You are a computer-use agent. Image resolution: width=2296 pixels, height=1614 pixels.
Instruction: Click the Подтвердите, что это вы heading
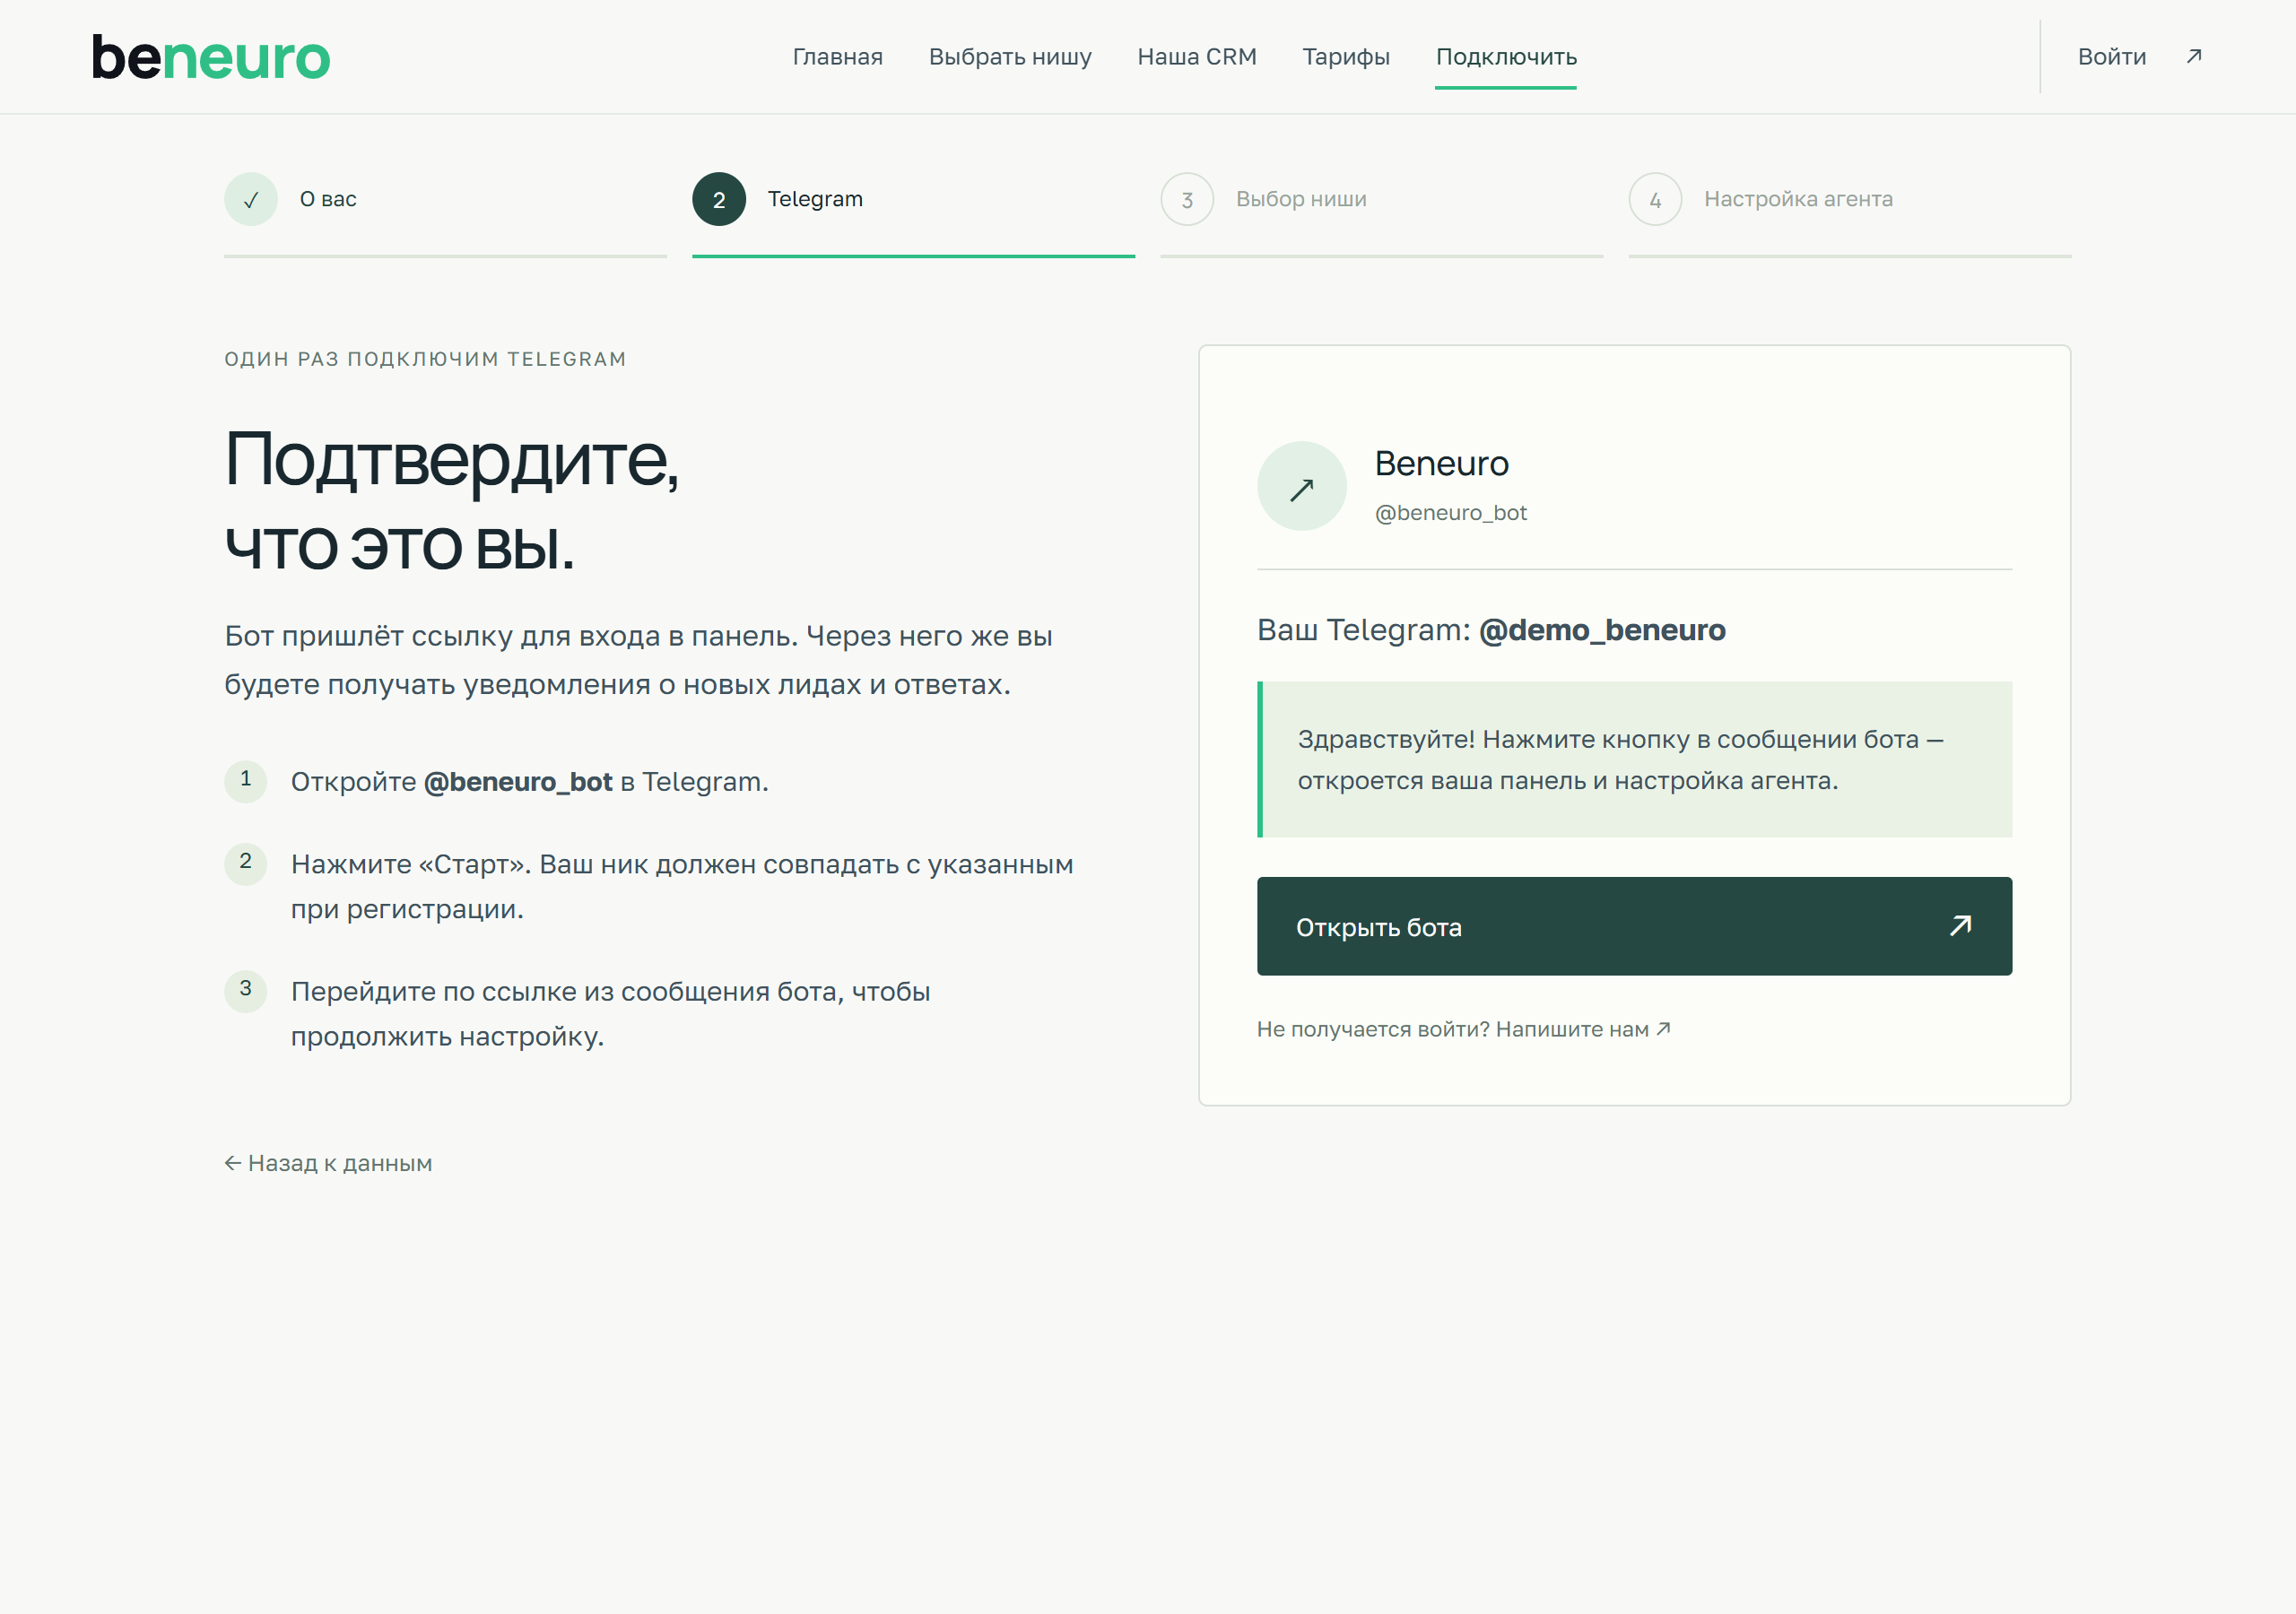[x=452, y=502]
